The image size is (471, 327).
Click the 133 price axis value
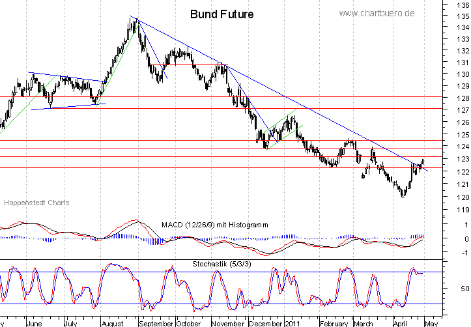463,39
